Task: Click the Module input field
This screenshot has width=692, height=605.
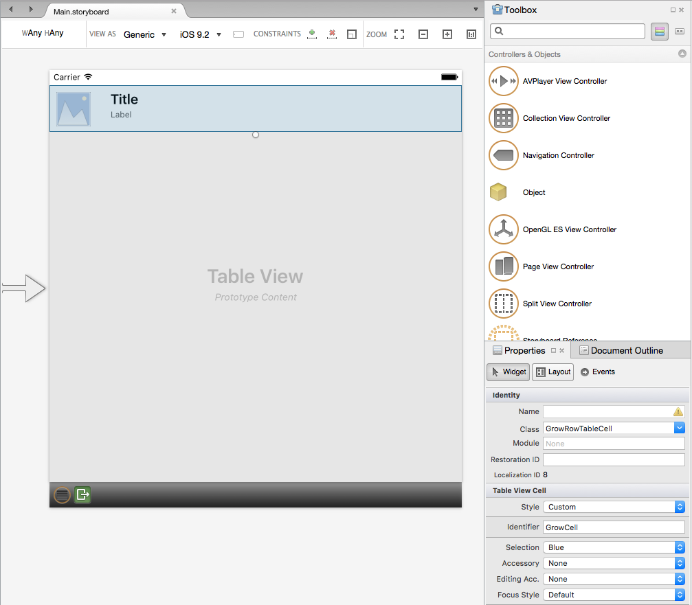Action: point(614,444)
